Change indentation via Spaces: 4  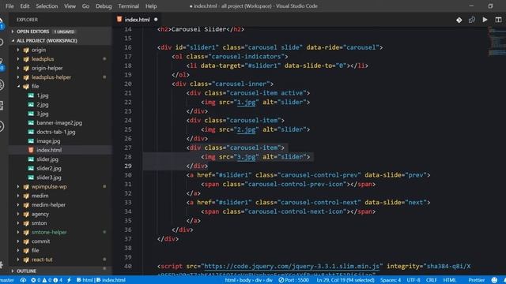[x=391, y=280]
